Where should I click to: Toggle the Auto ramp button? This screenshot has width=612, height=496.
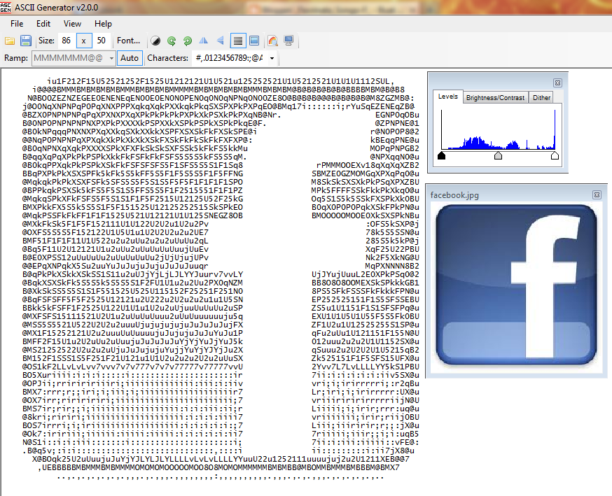(x=130, y=58)
